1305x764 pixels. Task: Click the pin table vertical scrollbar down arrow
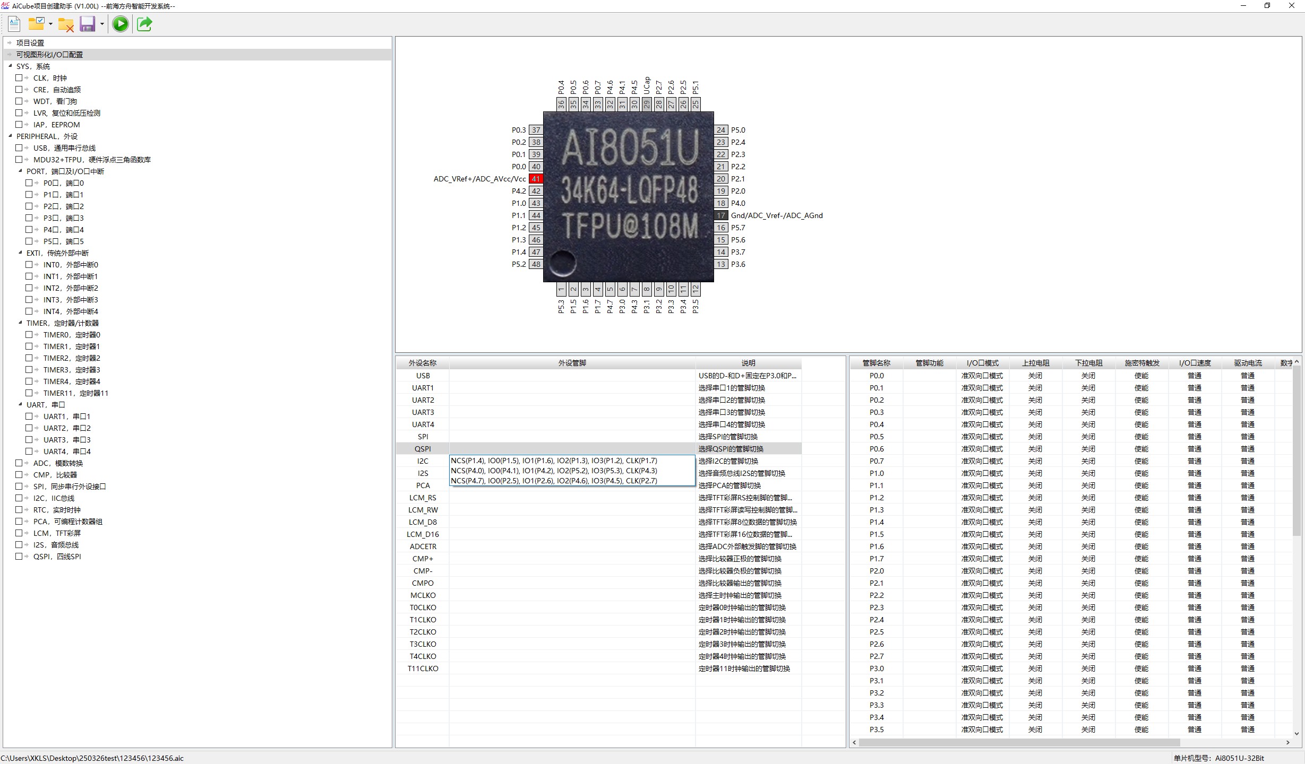1297,734
